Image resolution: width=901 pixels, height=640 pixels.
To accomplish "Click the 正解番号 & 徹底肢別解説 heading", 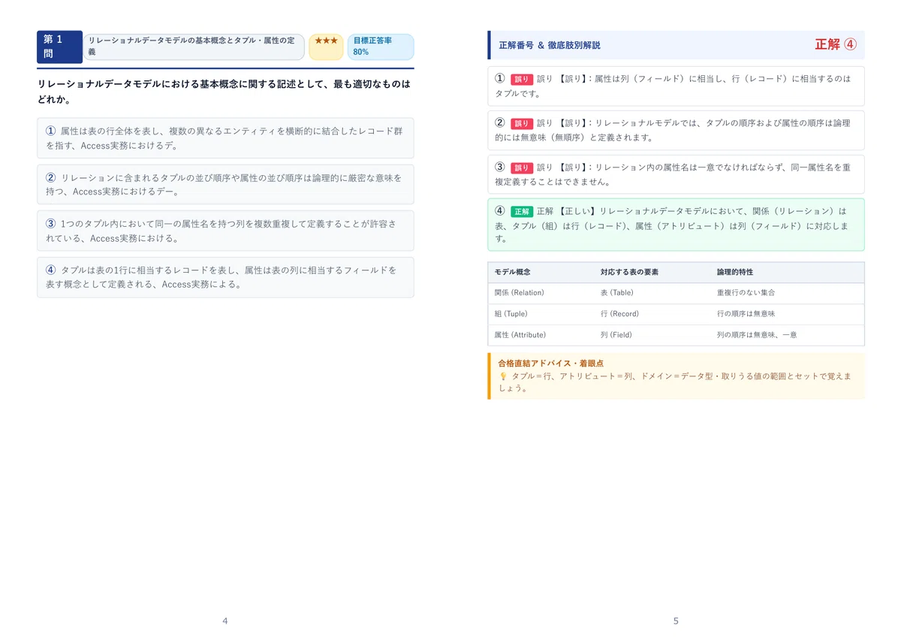I will pos(550,45).
